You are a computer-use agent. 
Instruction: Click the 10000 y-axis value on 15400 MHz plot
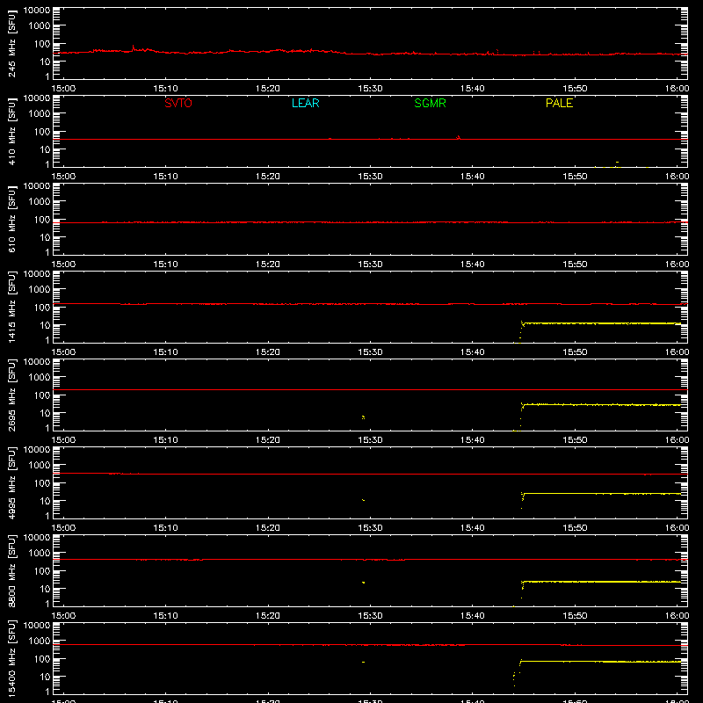click(37, 626)
